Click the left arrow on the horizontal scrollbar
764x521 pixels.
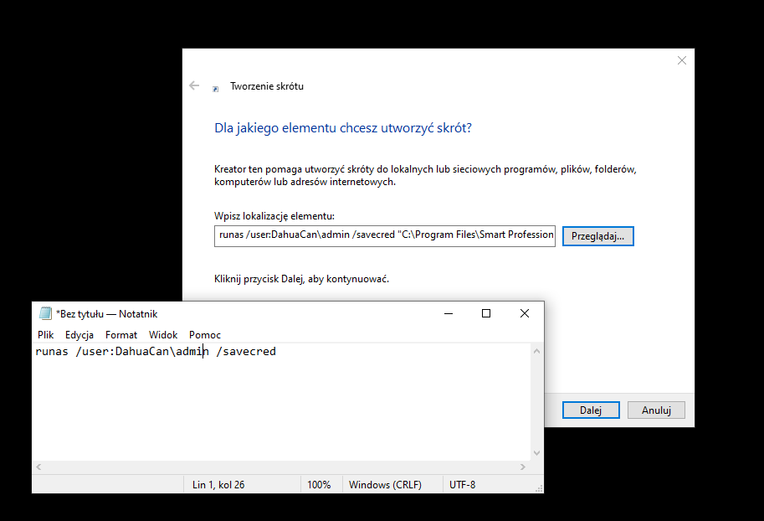point(38,466)
